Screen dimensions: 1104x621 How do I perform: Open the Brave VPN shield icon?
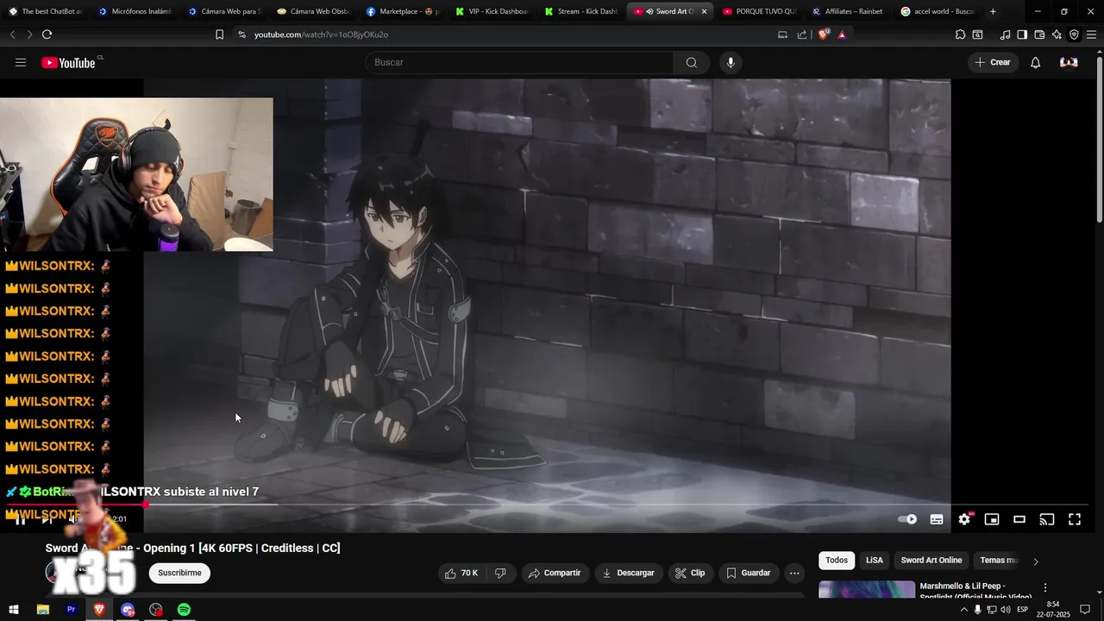[1074, 34]
